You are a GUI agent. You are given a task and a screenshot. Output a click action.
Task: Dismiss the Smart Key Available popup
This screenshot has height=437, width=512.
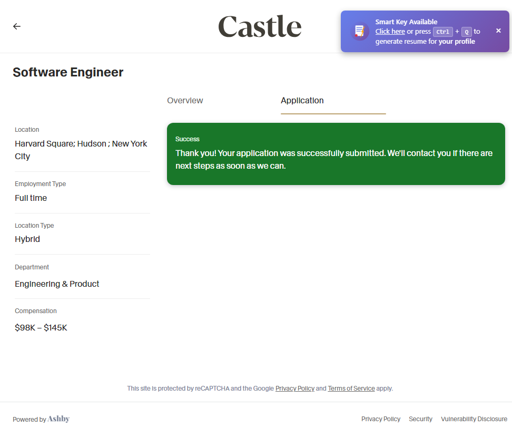point(498,31)
